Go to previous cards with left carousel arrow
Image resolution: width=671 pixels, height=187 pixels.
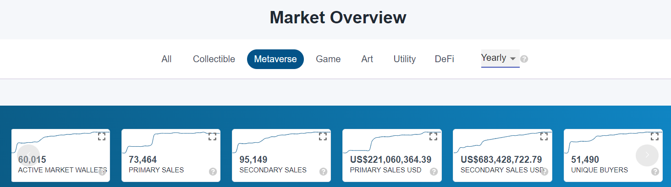pyautogui.click(x=28, y=155)
